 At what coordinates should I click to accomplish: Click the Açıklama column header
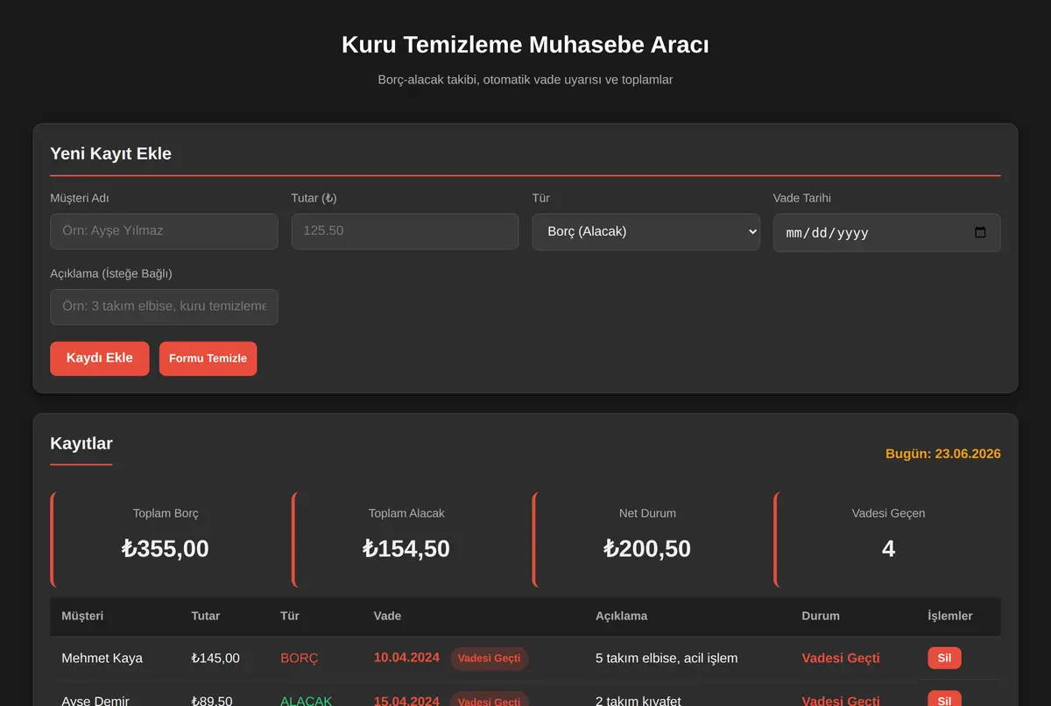[x=621, y=616]
